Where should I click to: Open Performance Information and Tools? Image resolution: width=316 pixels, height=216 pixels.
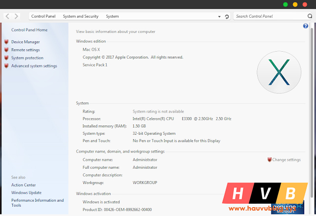(38, 203)
